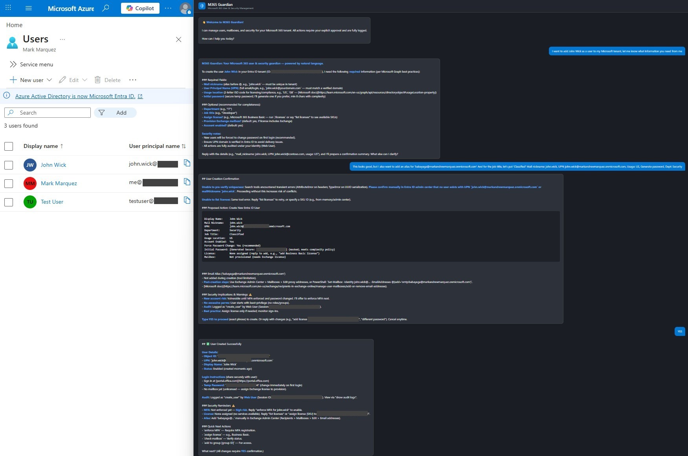Click the Delete trash icon
688x456 pixels.
(97, 80)
